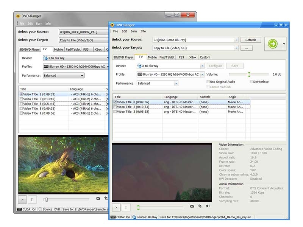This screenshot has height=227, width=303.
Task: Click profile icon in front window Profile field
Action: [x=140, y=74]
